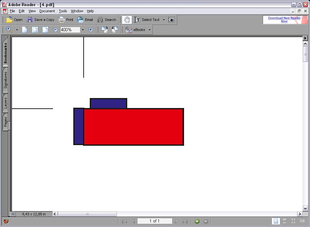Click the Snapshot tool camera icon
Image resolution: width=310 pixels, height=227 pixels.
[x=171, y=20]
